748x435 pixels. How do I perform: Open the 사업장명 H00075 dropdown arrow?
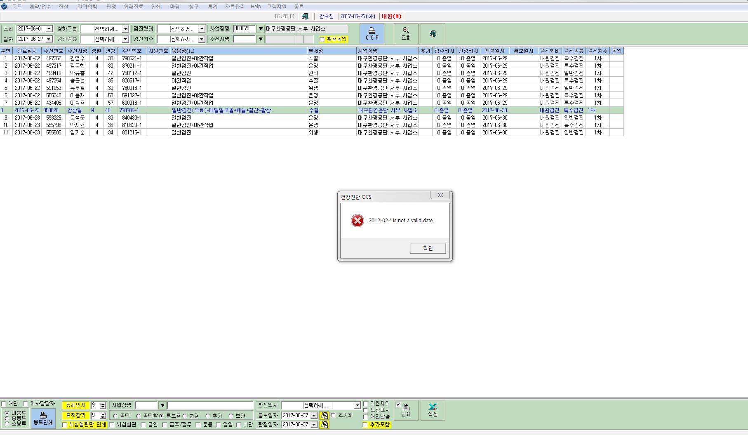point(261,29)
